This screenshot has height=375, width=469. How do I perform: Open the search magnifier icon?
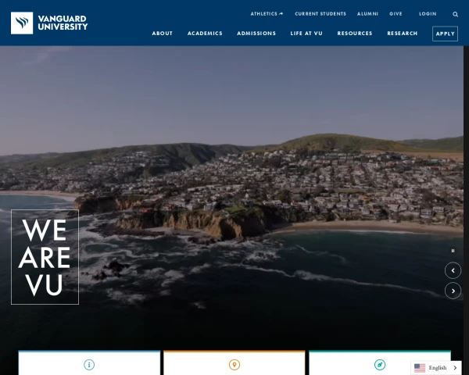click(456, 14)
